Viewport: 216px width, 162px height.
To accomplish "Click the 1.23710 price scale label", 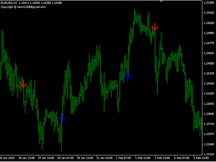I will (209, 124).
